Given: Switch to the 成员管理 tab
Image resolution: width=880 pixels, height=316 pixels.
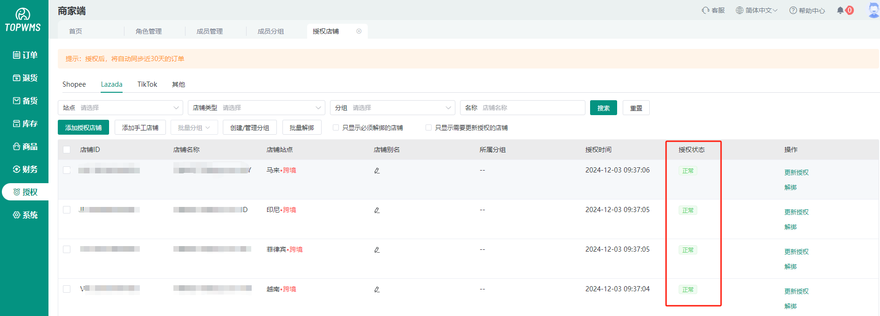Looking at the screenshot, I should pyautogui.click(x=210, y=31).
